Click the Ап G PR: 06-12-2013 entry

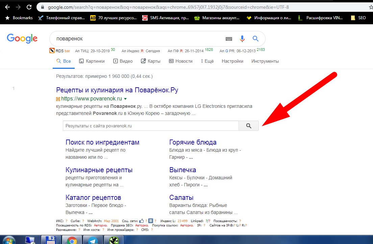point(242,51)
